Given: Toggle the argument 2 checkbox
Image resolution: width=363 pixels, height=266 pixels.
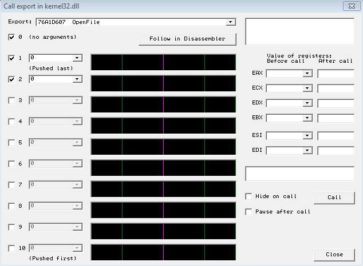Looking at the screenshot, I should point(11,79).
